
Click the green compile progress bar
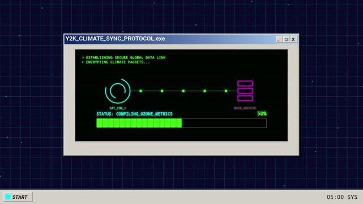coord(181,123)
